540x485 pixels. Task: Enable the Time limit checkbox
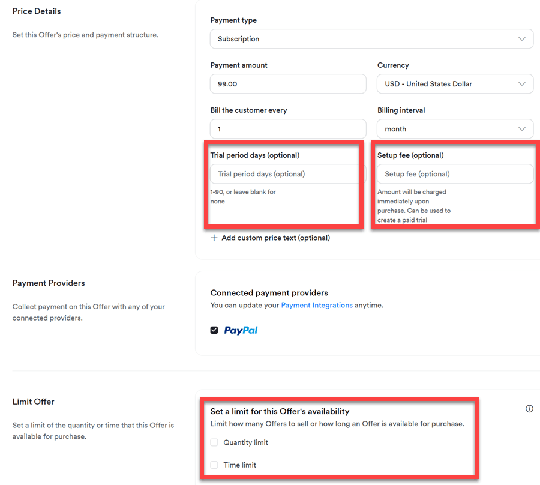tap(214, 465)
